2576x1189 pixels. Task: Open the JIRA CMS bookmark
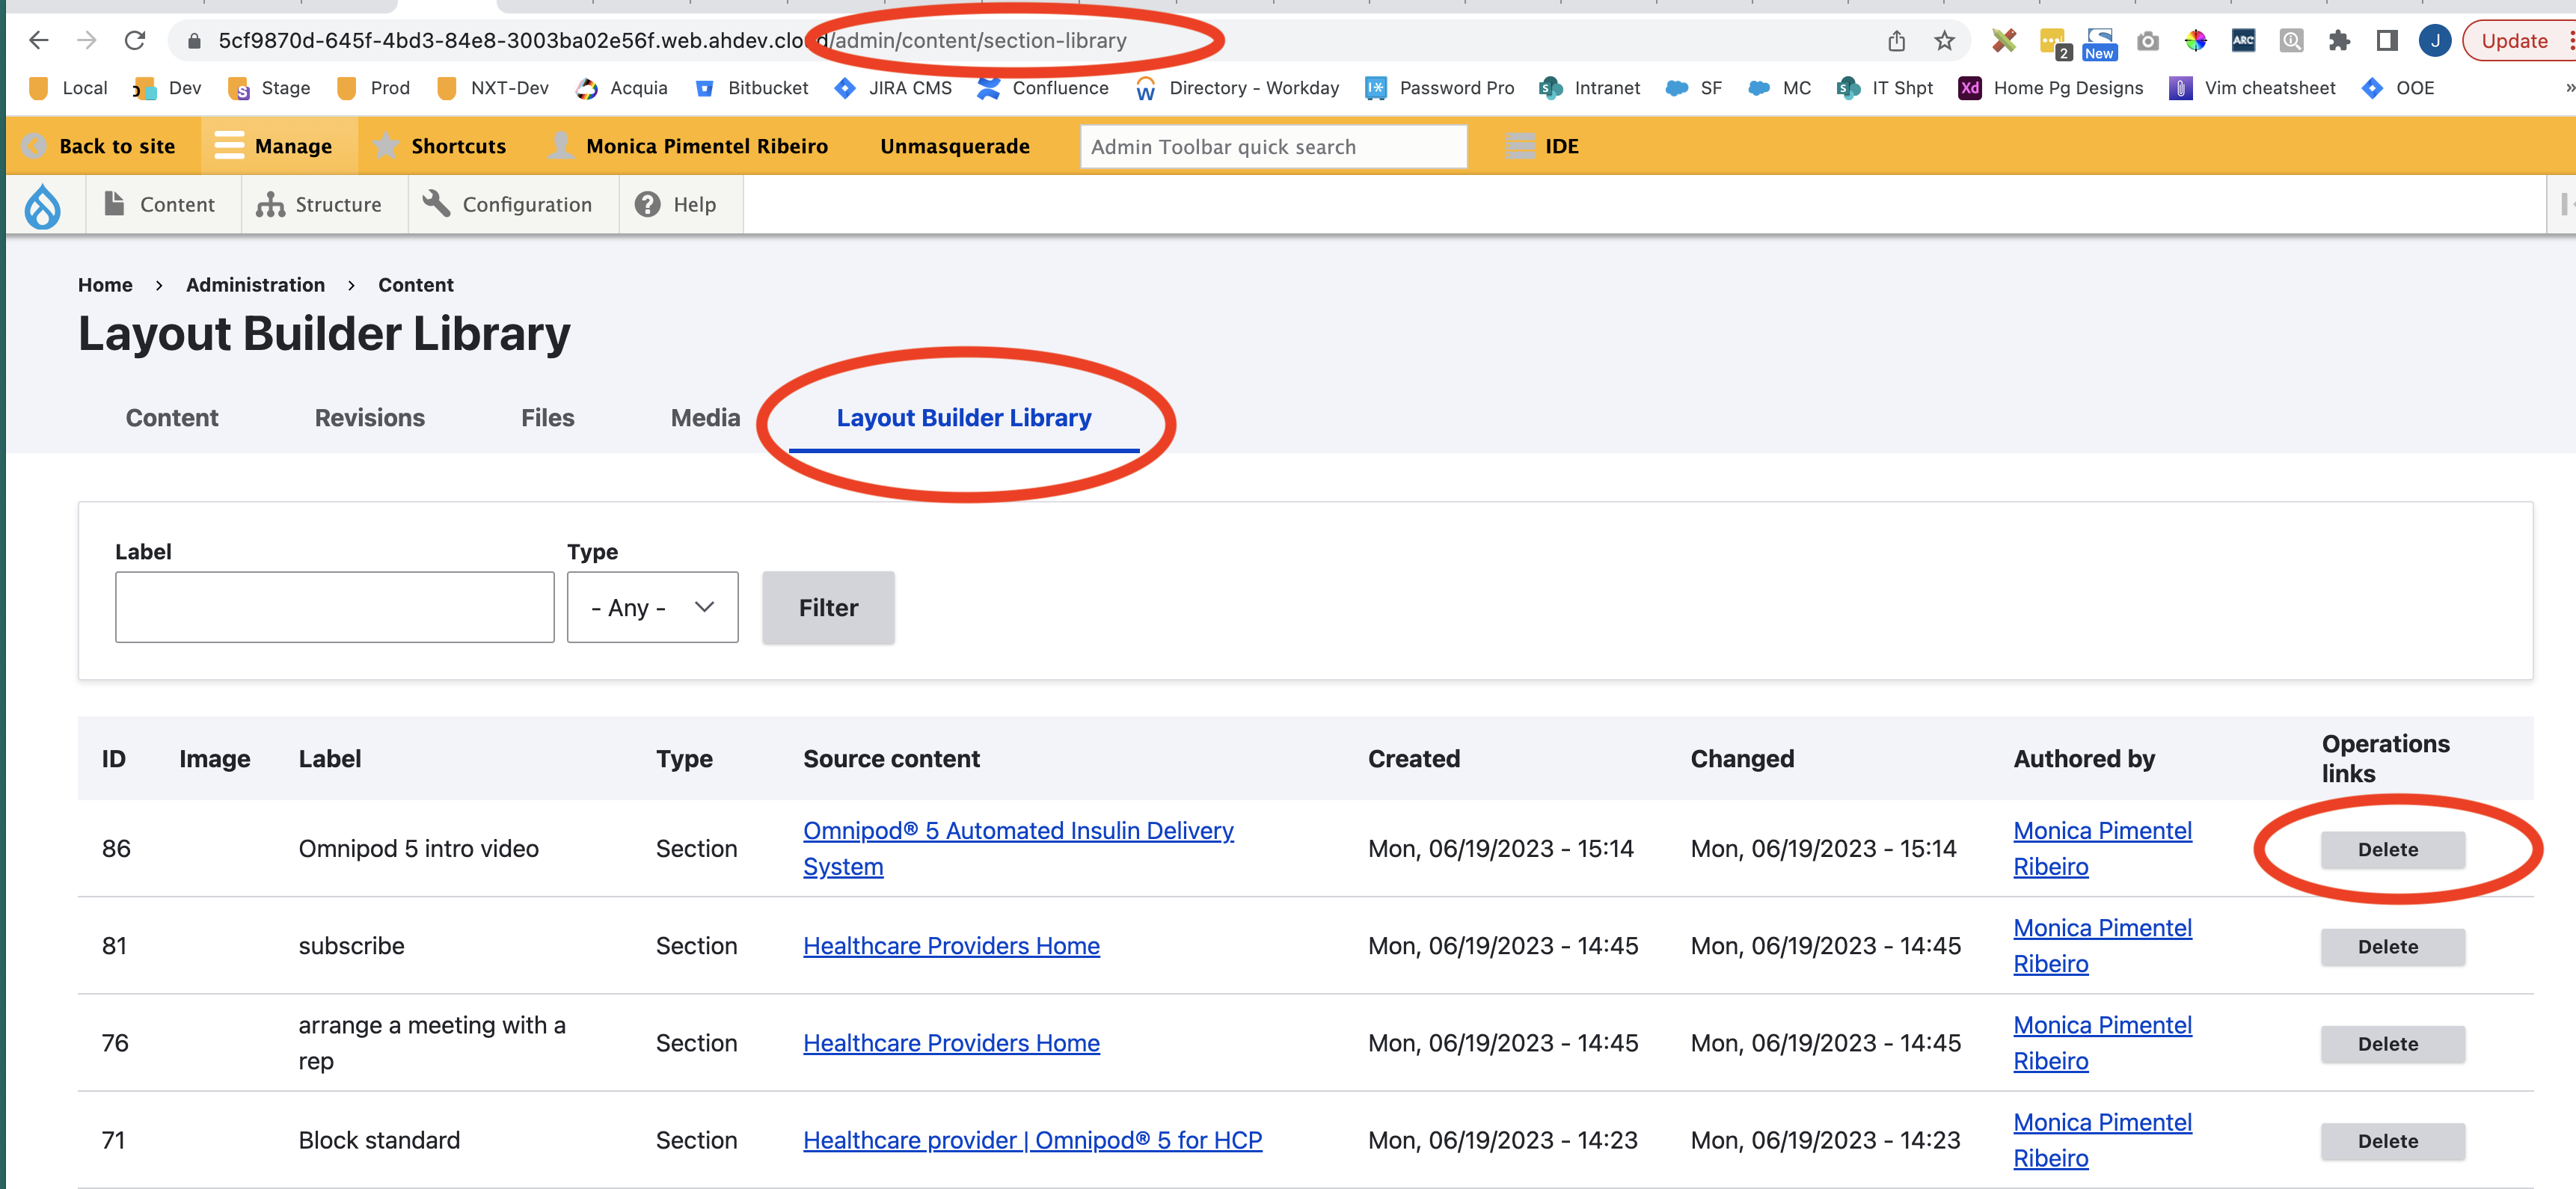[893, 88]
